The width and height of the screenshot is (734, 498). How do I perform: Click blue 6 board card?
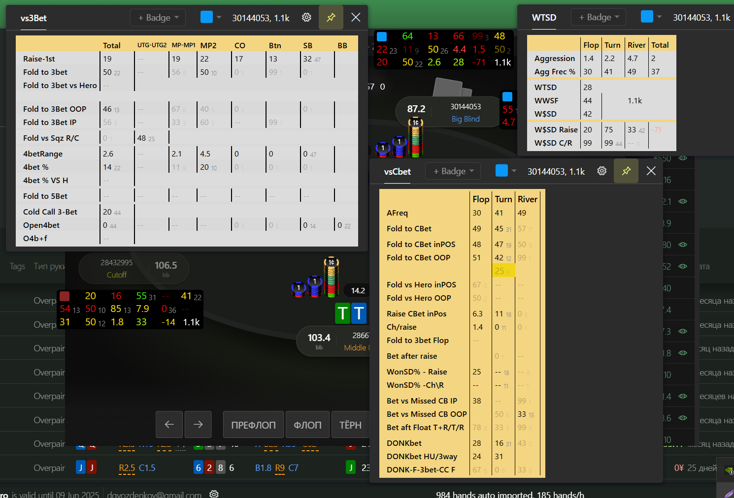click(198, 467)
